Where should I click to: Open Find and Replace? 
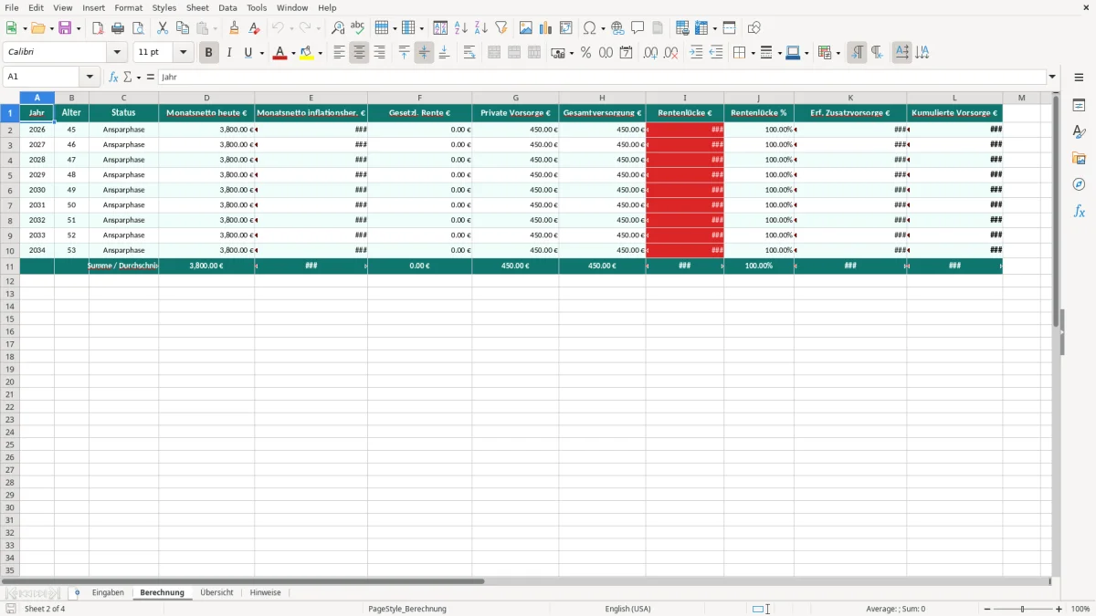[338, 28]
